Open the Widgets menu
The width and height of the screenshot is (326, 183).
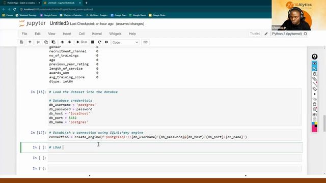pyautogui.click(x=115, y=34)
